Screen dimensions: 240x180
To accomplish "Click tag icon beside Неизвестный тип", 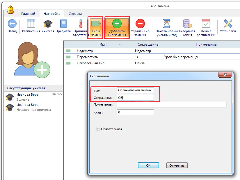I will tap(68, 63).
